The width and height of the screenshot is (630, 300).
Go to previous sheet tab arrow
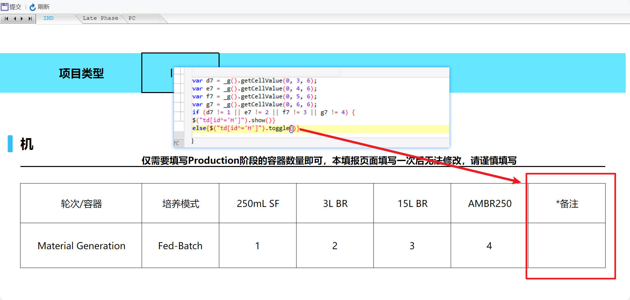(x=15, y=18)
